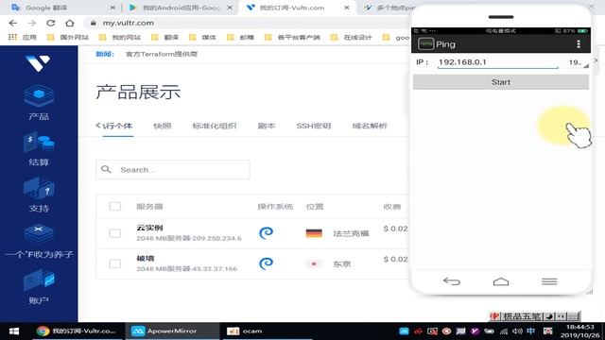
Task: Open the 快照 snapshots tab
Action: 162,126
